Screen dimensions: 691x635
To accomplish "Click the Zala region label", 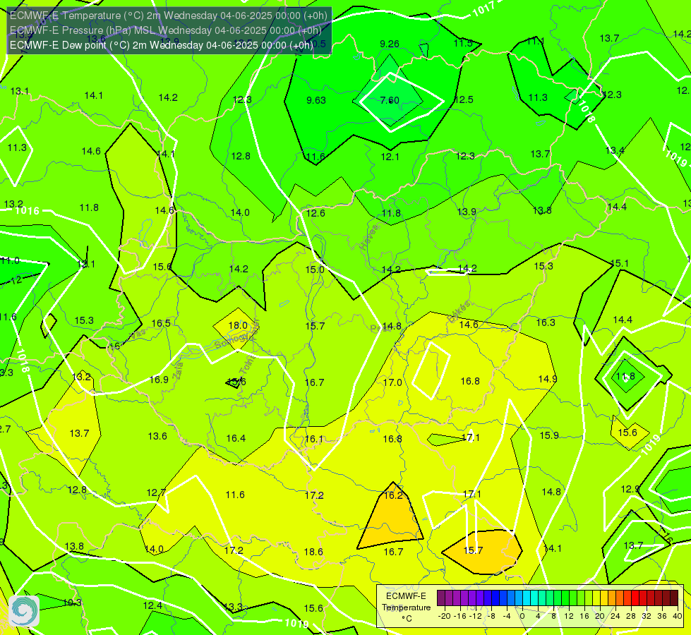I will pyautogui.click(x=178, y=370).
